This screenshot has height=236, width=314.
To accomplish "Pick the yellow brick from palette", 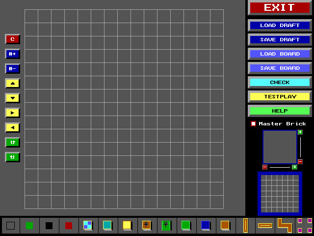I will click(x=127, y=225).
